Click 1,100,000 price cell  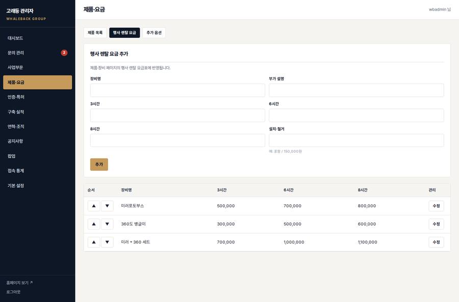click(367, 242)
